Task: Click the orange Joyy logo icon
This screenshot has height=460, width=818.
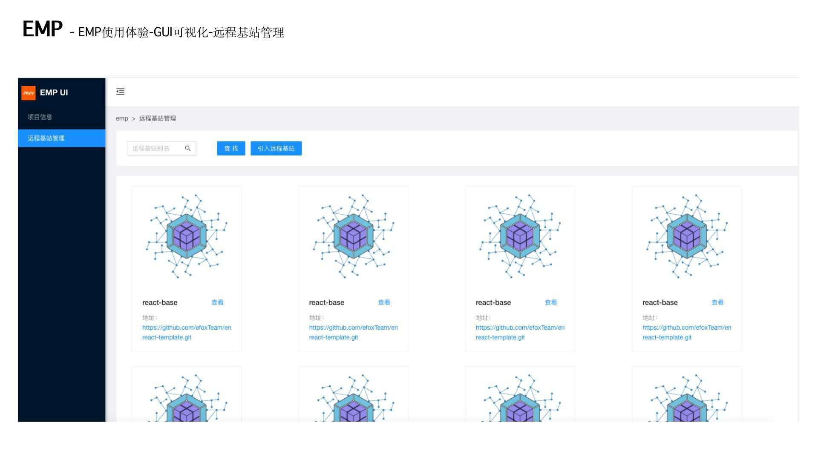Action: tap(29, 93)
